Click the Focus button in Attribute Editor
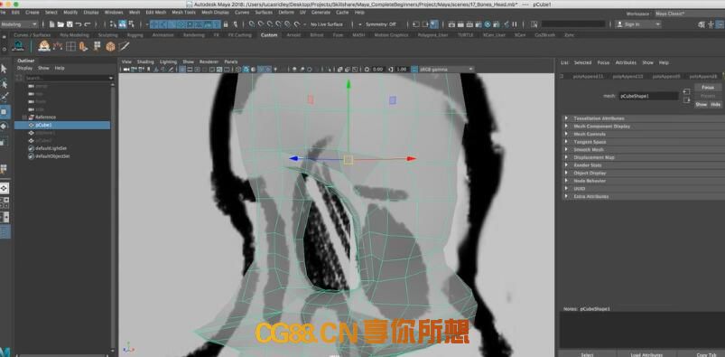Image resolution: width=725 pixels, height=357 pixels. [708, 88]
